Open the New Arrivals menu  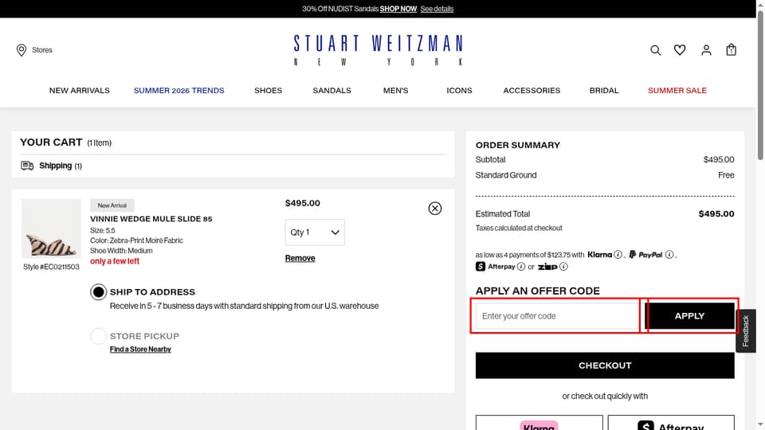[x=80, y=91]
